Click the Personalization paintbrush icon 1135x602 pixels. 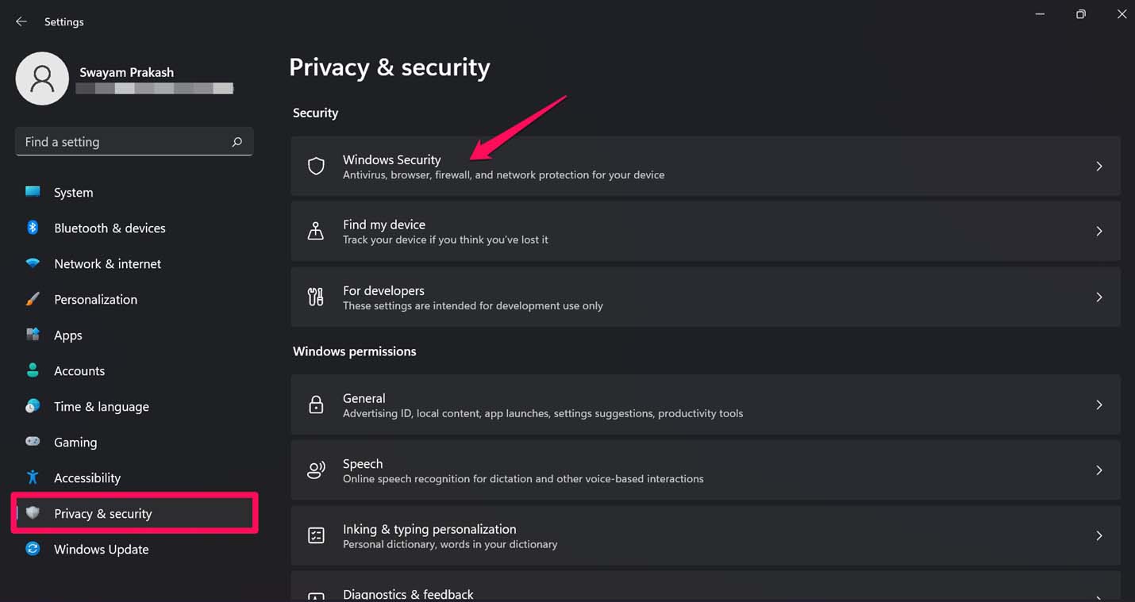[x=33, y=299]
